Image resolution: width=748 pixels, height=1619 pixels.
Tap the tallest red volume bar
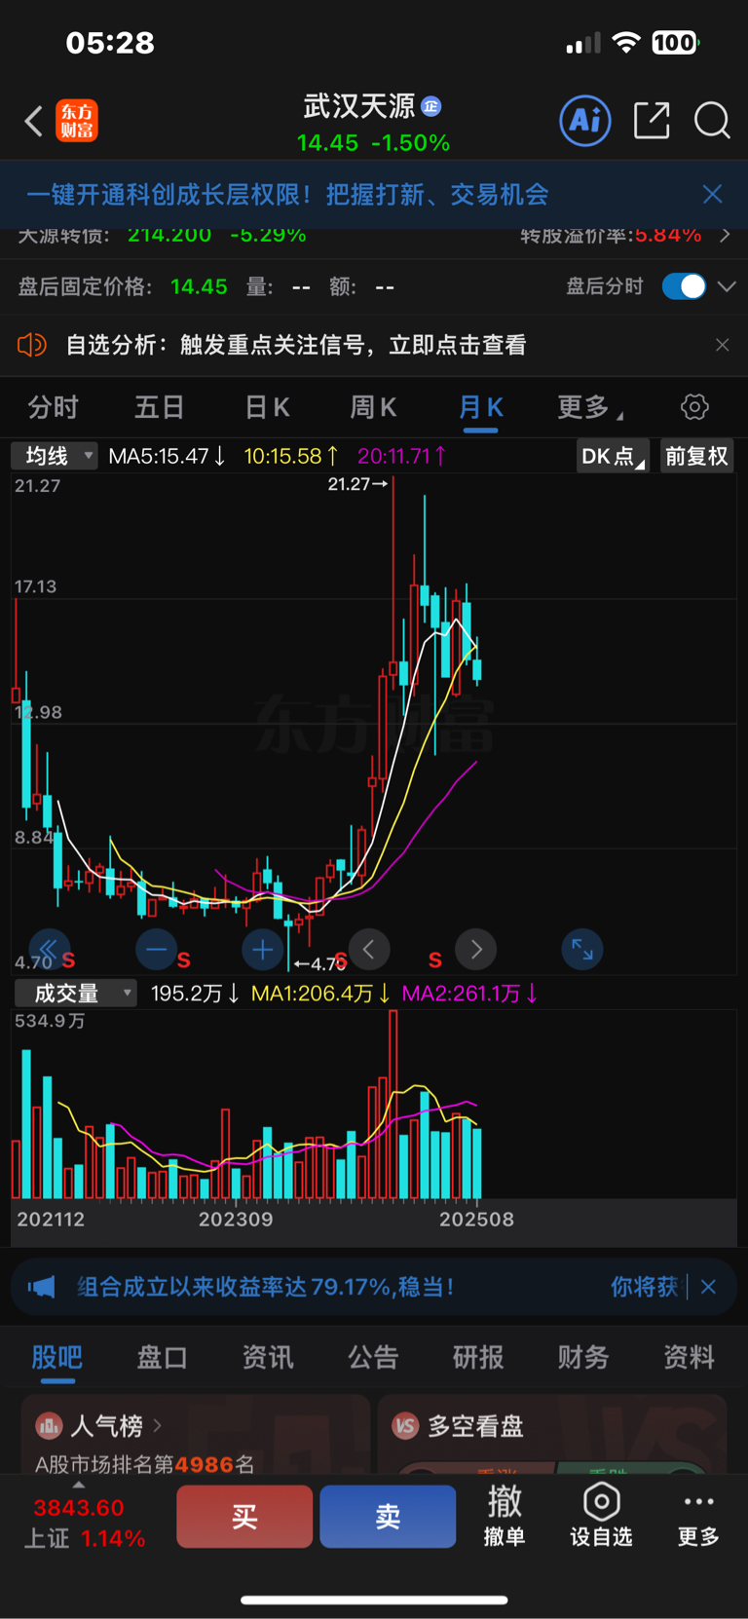[x=393, y=1104]
